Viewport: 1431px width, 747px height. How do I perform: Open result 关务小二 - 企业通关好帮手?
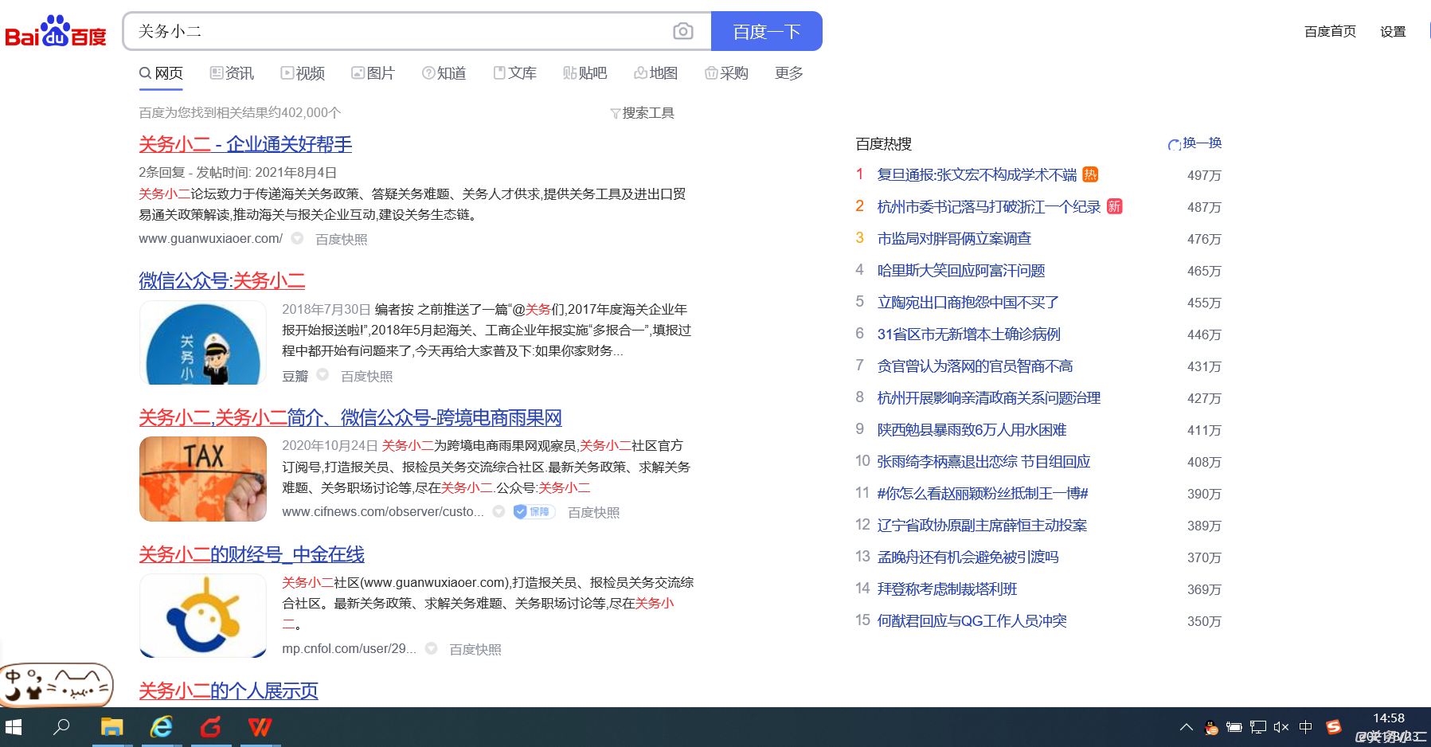coord(245,144)
